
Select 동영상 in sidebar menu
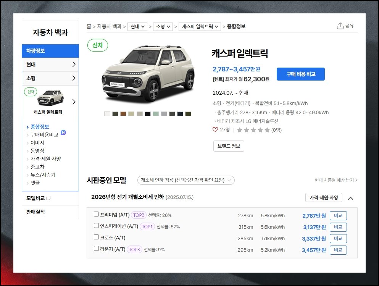point(37,150)
